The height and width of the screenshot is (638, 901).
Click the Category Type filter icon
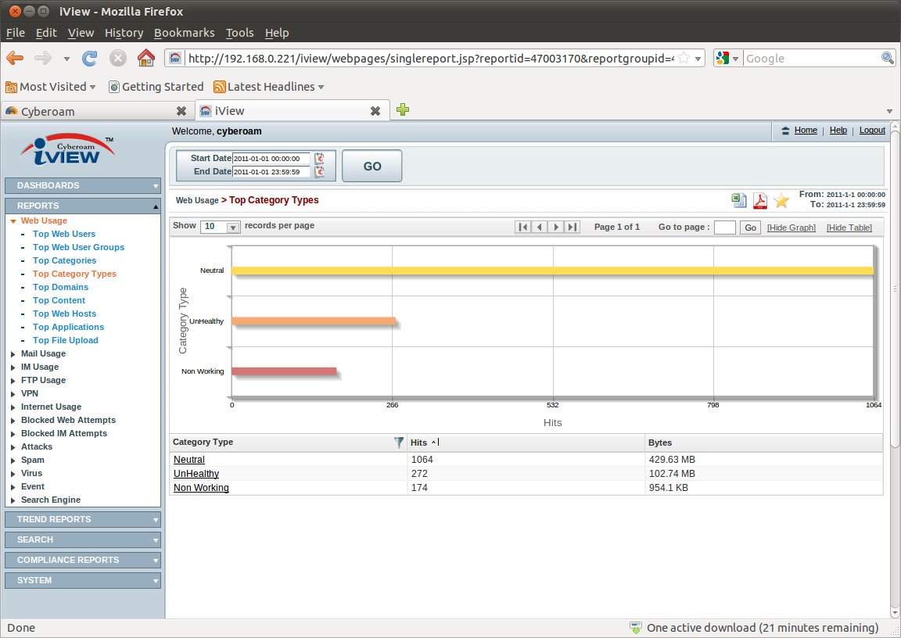click(x=399, y=443)
